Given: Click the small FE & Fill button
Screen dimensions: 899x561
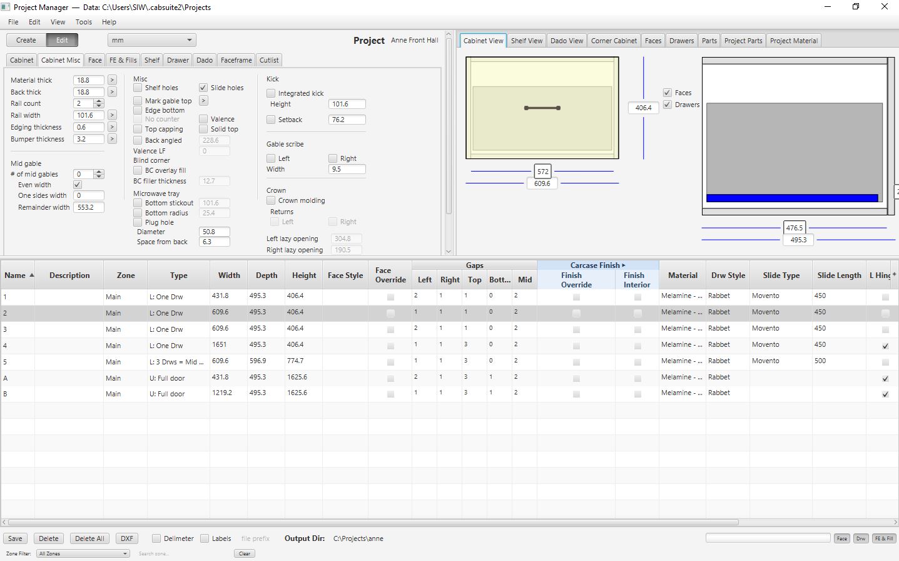Looking at the screenshot, I should click(884, 538).
